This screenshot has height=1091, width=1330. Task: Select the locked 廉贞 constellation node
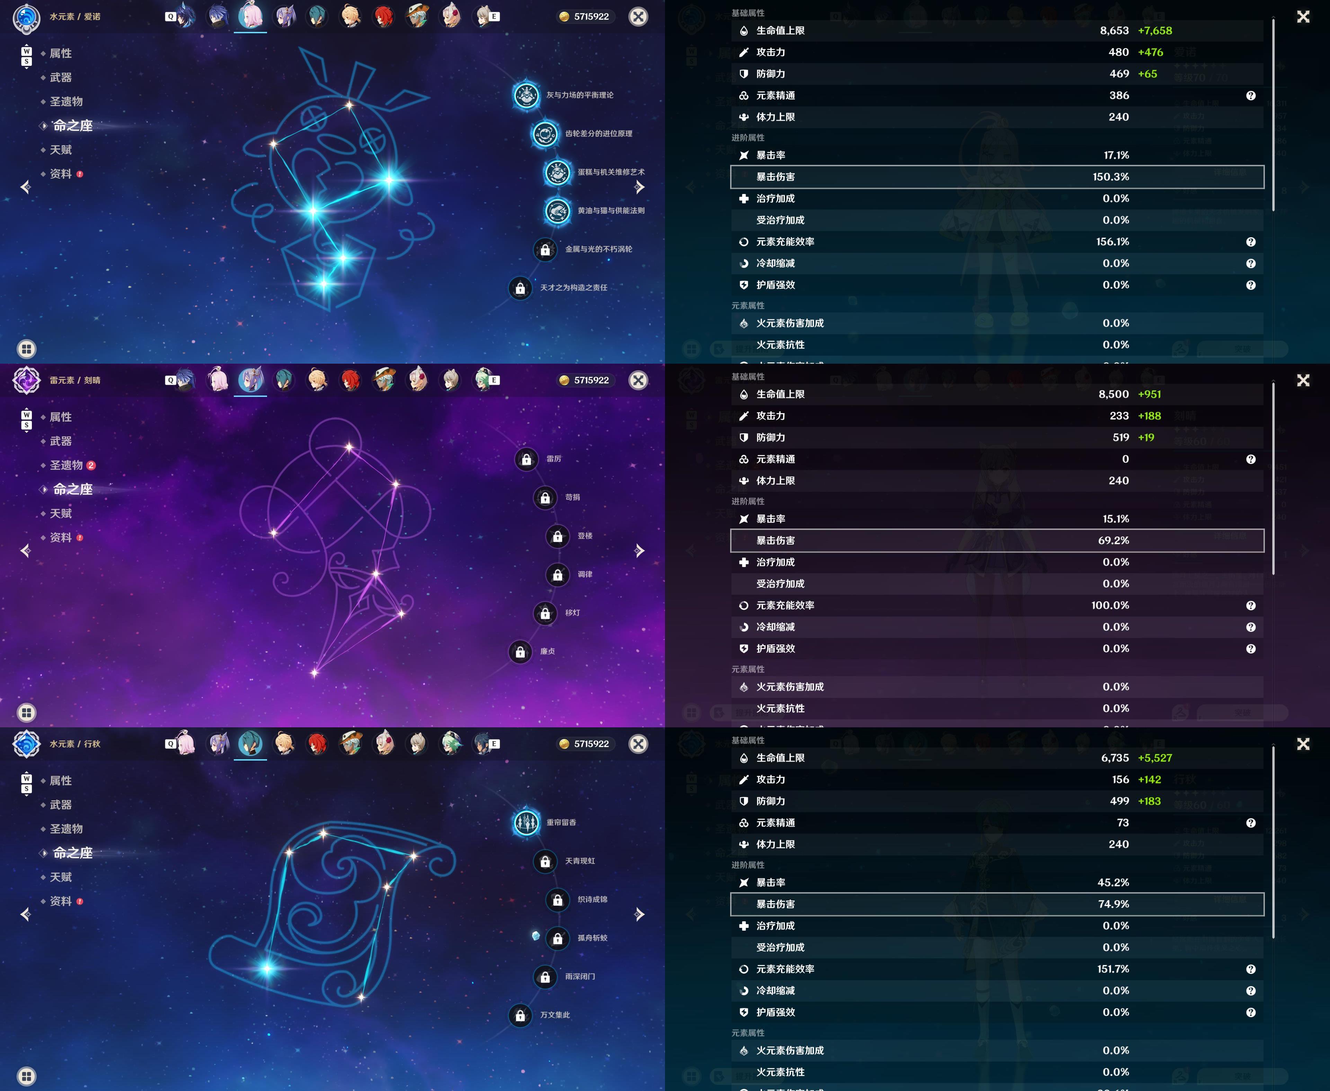coord(521,652)
